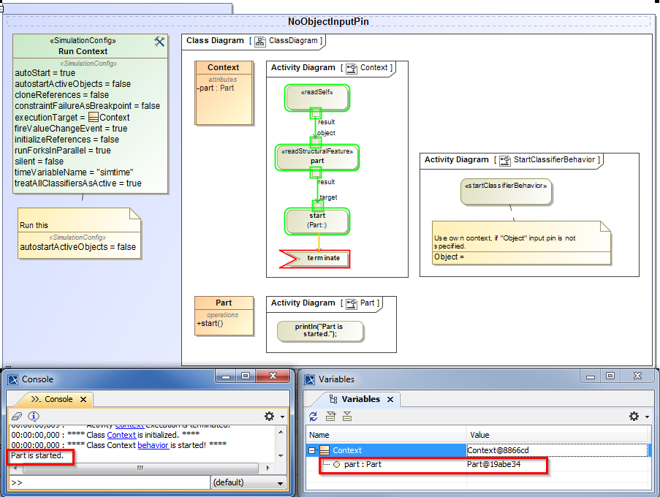Select the start (Part:) call action
The width and height of the screenshot is (660, 497).
pyautogui.click(x=317, y=221)
